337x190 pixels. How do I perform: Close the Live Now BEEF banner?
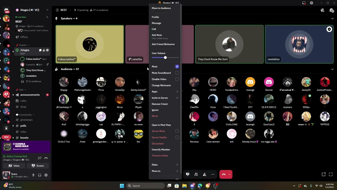pos(47,17)
